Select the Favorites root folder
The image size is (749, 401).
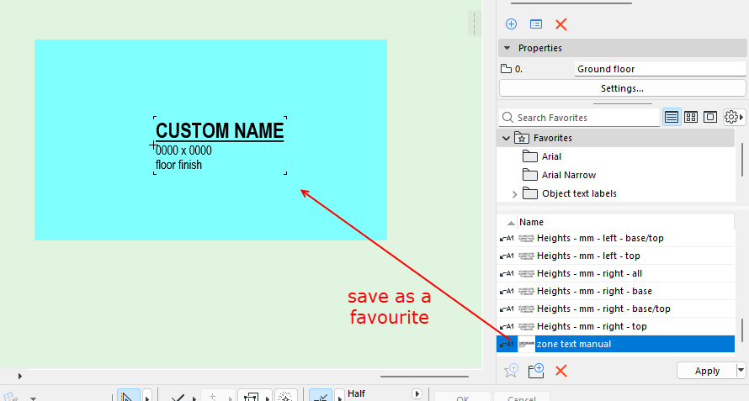615,138
